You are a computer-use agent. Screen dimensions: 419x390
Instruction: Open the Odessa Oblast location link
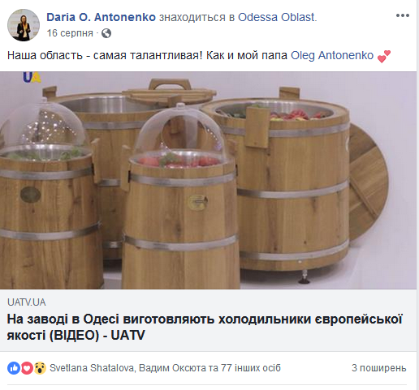click(x=276, y=17)
